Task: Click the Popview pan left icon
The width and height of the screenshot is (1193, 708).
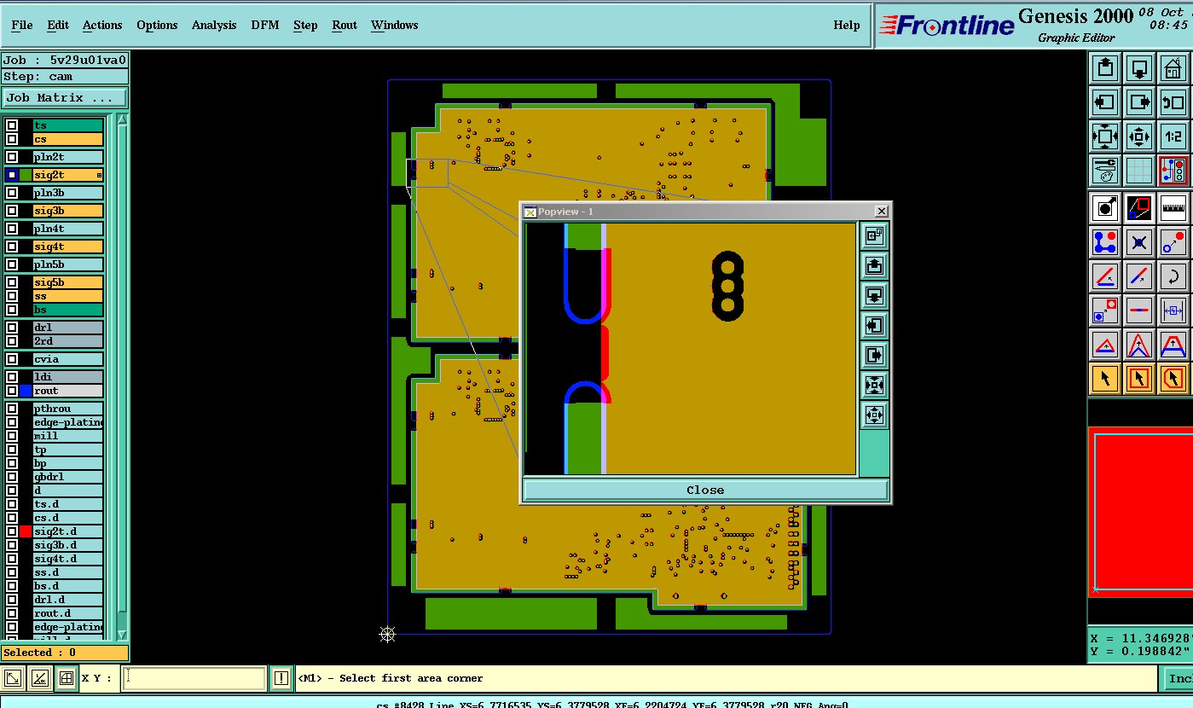Action: tap(874, 326)
